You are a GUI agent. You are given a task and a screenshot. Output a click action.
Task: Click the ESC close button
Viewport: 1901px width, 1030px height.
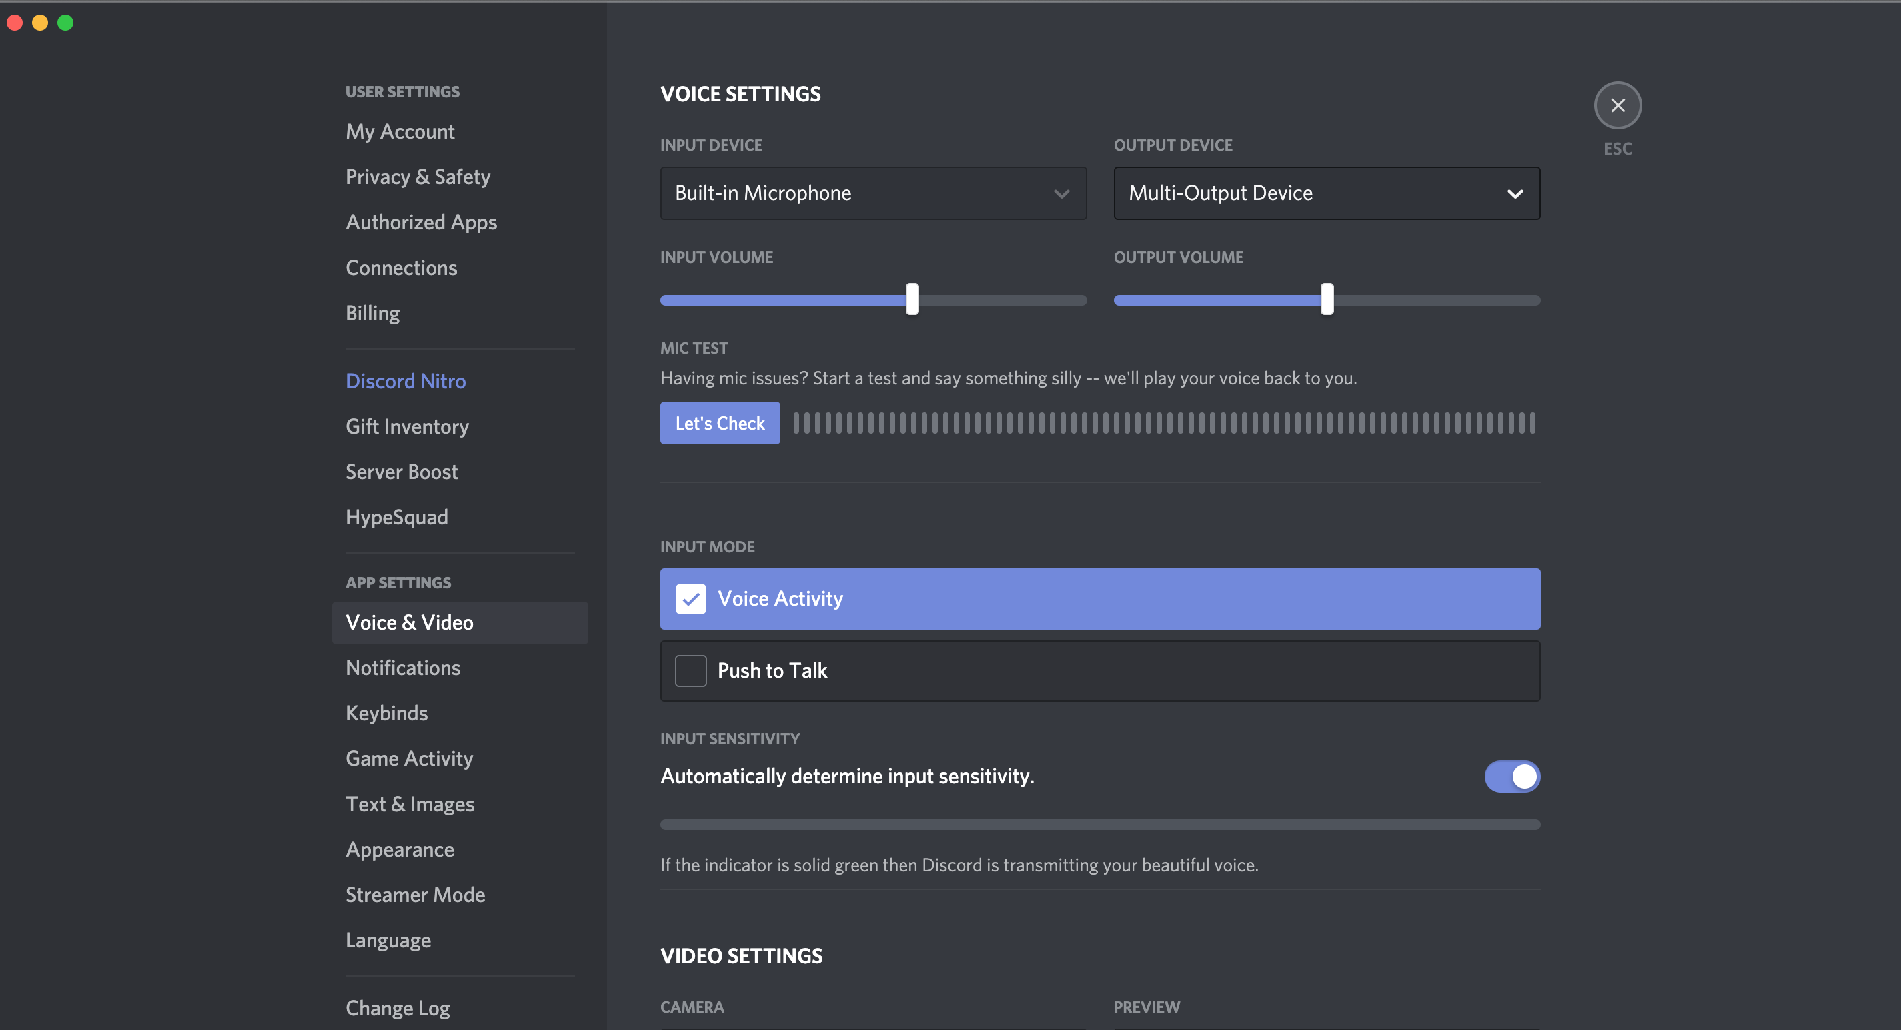click(x=1617, y=104)
